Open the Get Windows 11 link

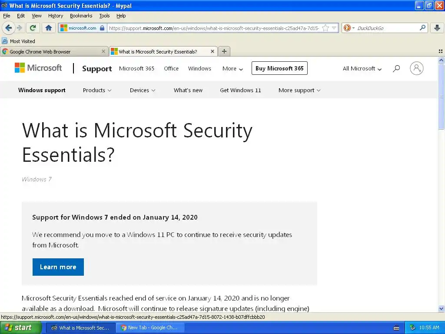[240, 90]
